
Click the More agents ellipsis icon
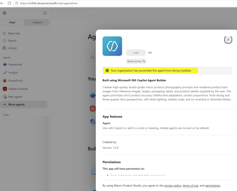click(x=5, y=104)
